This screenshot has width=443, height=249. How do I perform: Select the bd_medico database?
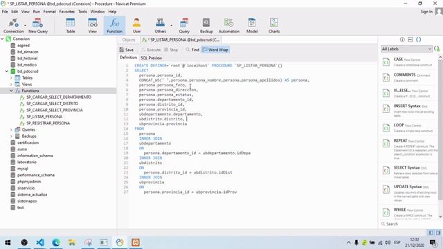click(27, 64)
